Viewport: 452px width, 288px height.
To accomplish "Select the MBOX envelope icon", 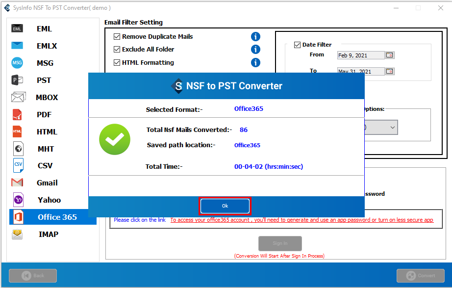I will point(18,97).
